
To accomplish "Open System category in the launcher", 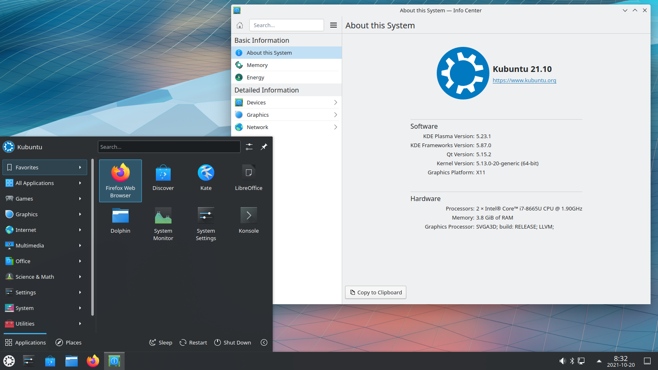I will (x=44, y=308).
